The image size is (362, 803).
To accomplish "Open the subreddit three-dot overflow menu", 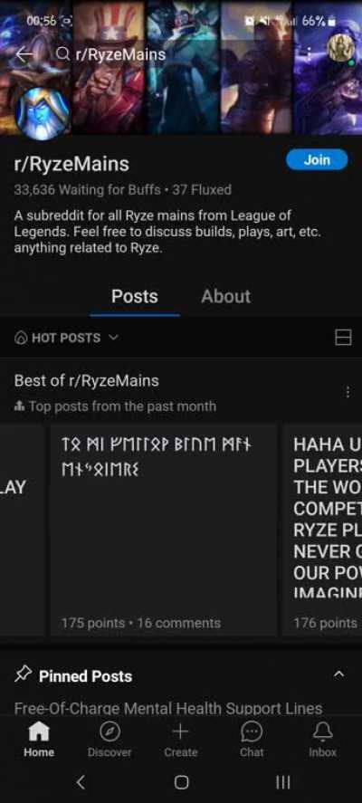I will (x=309, y=53).
